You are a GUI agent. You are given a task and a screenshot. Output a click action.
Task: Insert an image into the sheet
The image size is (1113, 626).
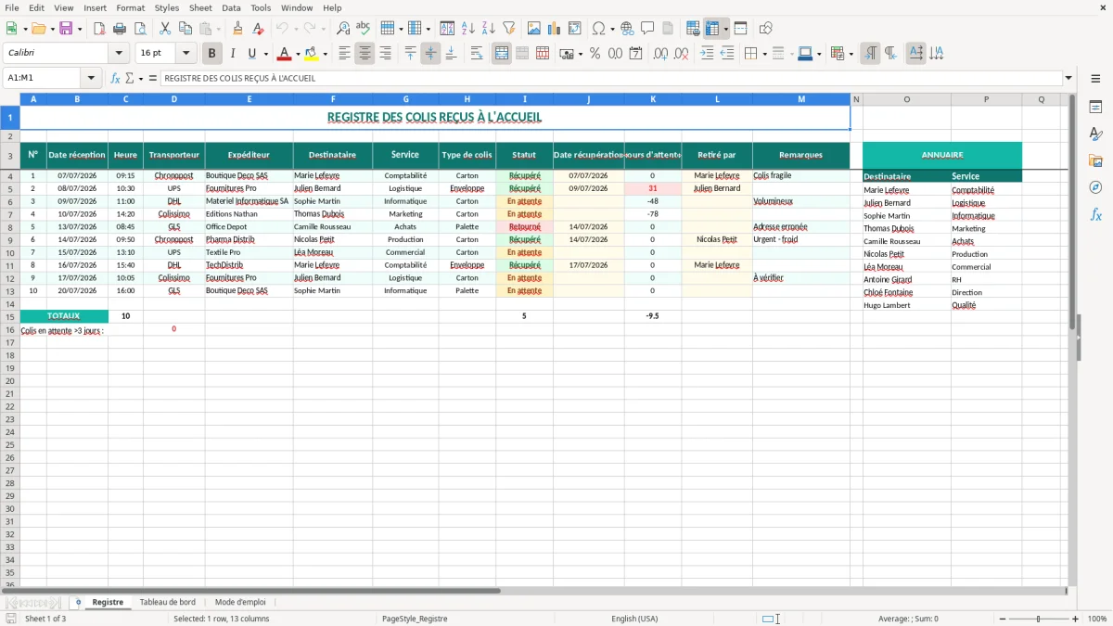(x=534, y=29)
